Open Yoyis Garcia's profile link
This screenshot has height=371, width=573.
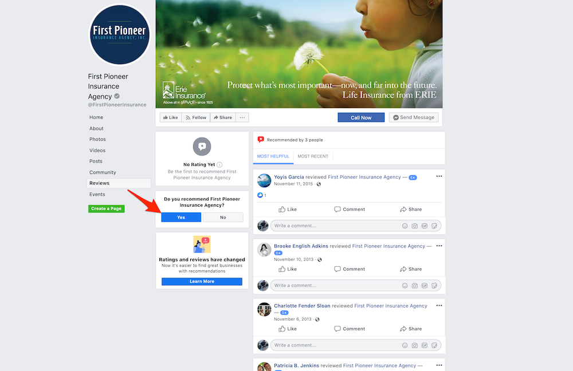(x=289, y=177)
